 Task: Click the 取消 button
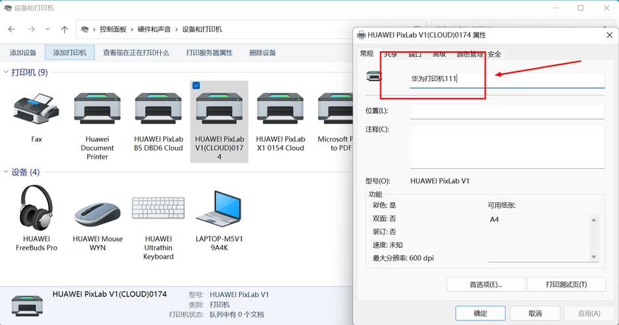click(x=535, y=313)
